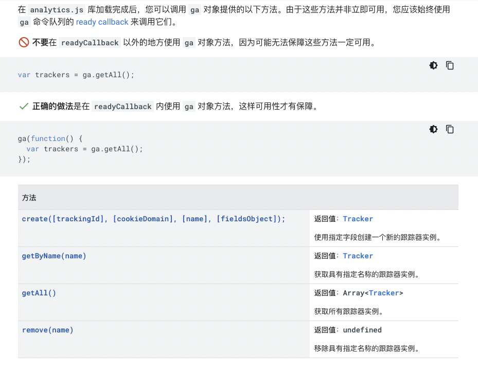The width and height of the screenshot is (478, 370).
Task: Click the text 获取具有指定名称的跟踪器实例。
Action: tap(367, 274)
